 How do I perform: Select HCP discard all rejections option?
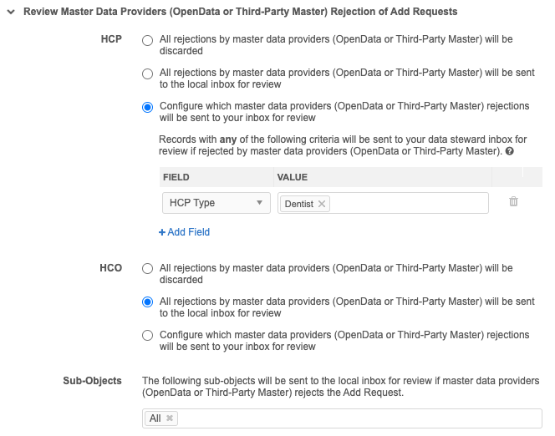pyautogui.click(x=148, y=40)
